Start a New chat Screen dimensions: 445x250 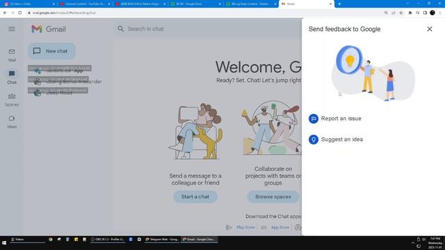(51, 51)
